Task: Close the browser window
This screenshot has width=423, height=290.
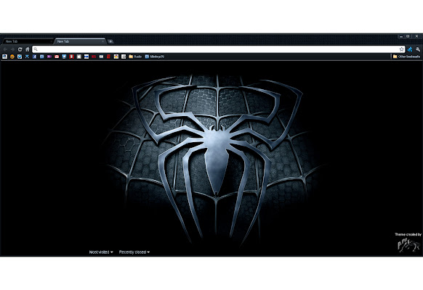Action: pyautogui.click(x=416, y=36)
